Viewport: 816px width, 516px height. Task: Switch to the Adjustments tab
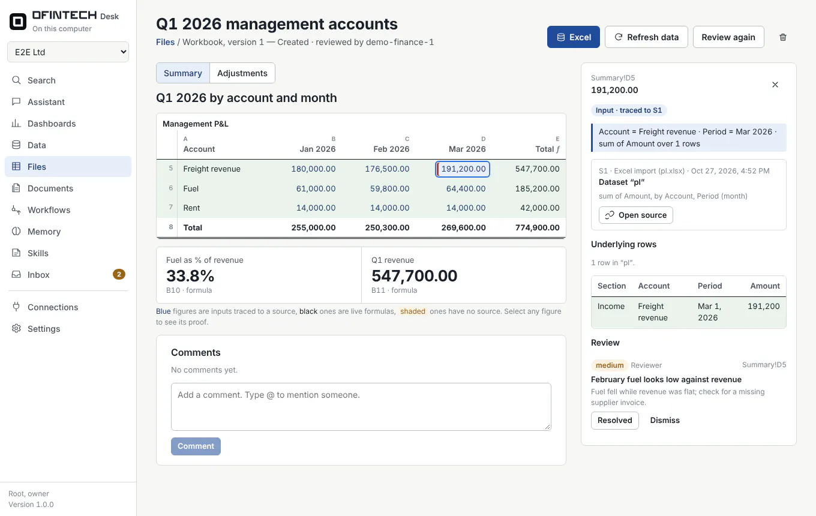(242, 73)
